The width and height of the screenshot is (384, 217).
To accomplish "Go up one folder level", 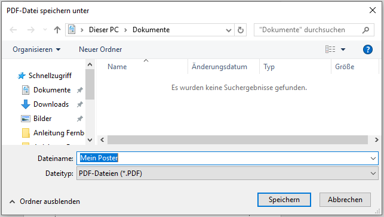I will 57,30.
